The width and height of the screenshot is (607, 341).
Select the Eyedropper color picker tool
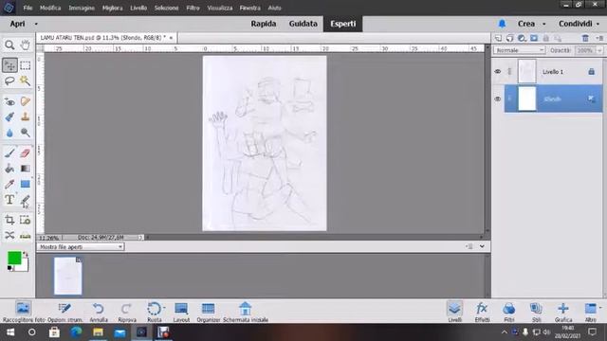[9, 184]
